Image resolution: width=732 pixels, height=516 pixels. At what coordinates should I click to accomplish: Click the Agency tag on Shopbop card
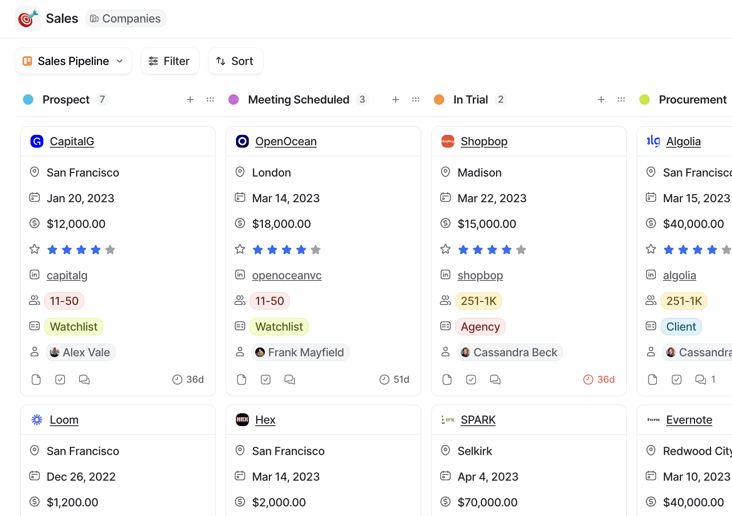pyautogui.click(x=480, y=327)
